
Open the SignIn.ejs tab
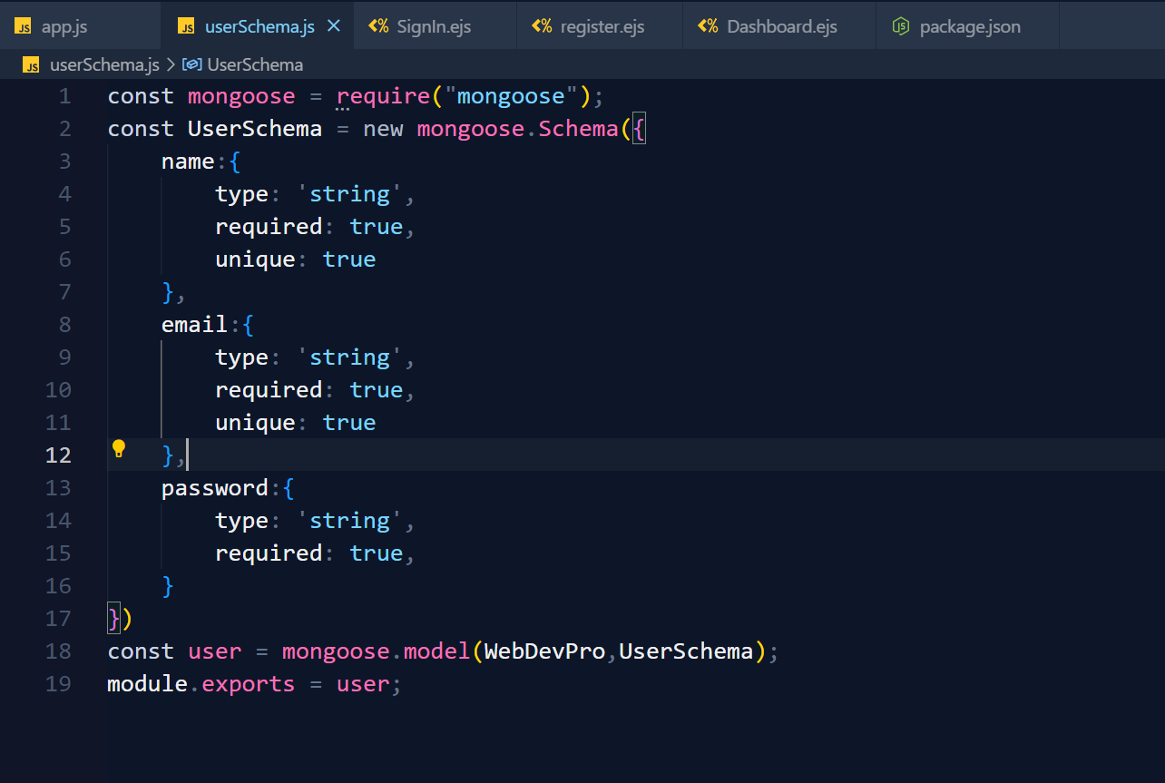434,26
